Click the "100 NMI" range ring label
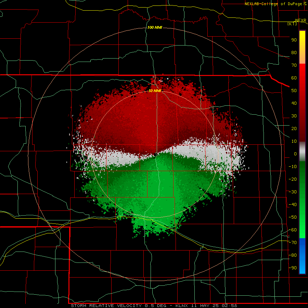The width and height of the screenshot is (308, 308). coord(155,27)
